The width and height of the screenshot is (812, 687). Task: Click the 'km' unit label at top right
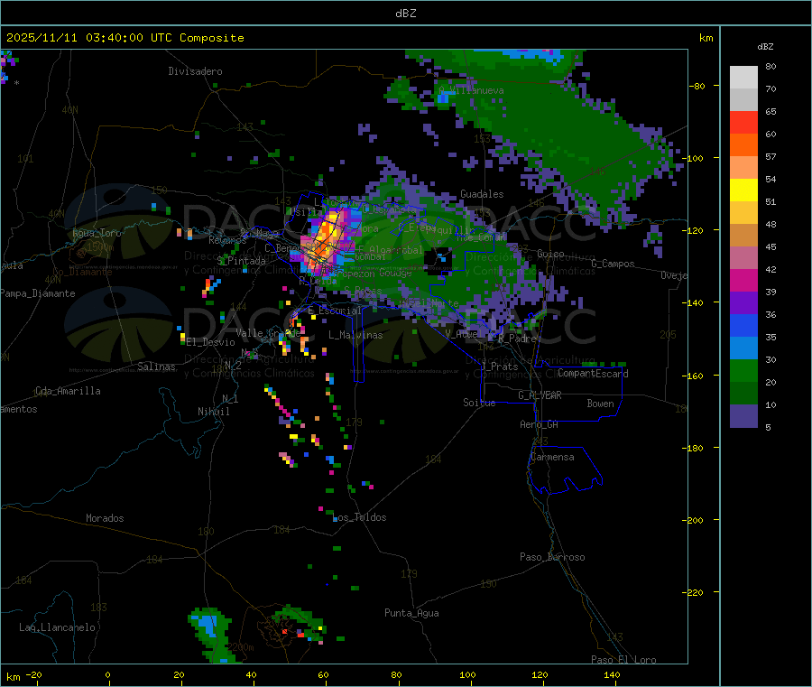point(706,38)
